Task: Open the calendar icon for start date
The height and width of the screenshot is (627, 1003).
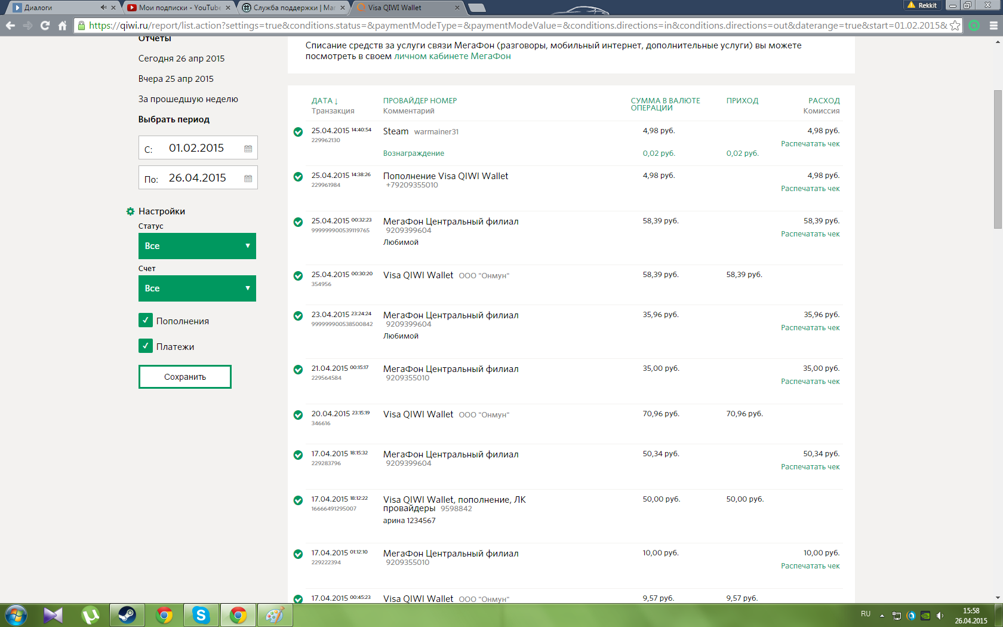Action: 248,149
